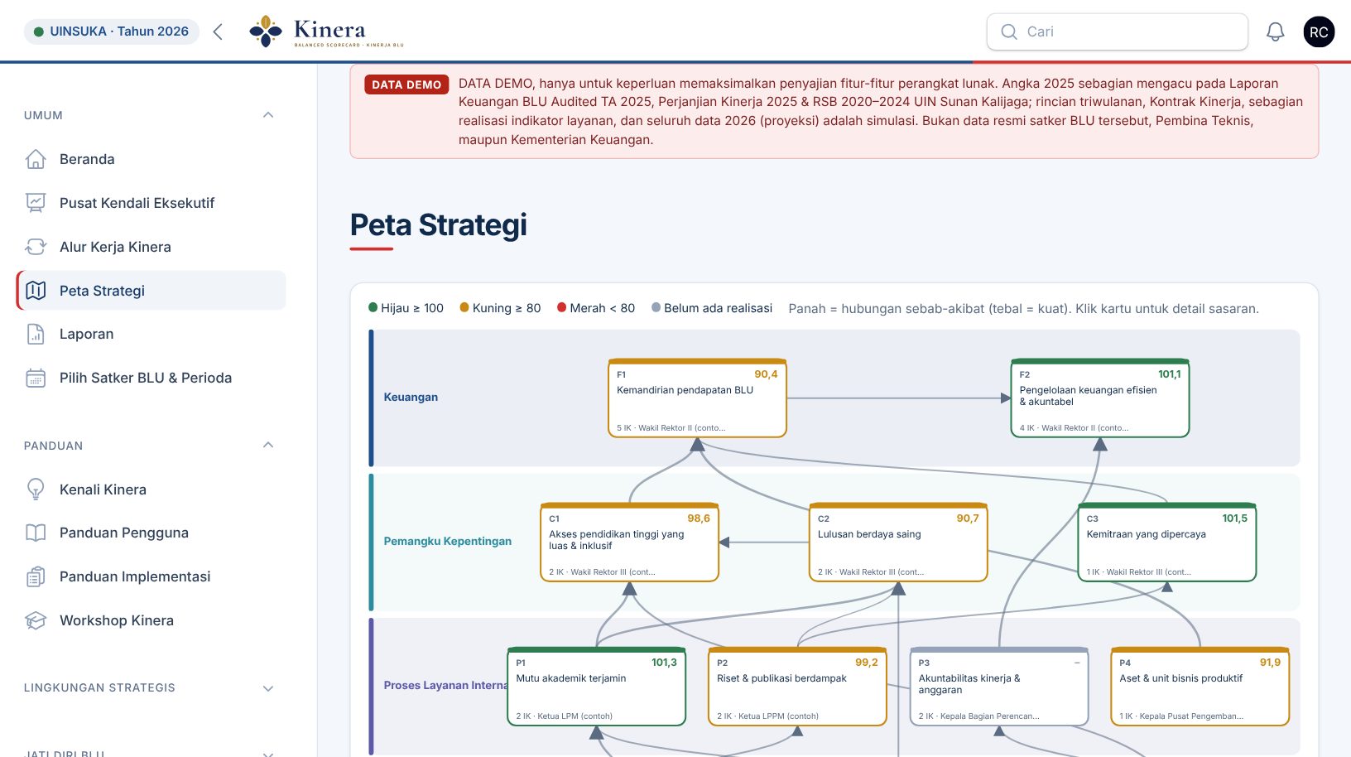Open Pusat Kendali Eksekutif chart icon
This screenshot has width=1351, height=757.
tap(36, 203)
